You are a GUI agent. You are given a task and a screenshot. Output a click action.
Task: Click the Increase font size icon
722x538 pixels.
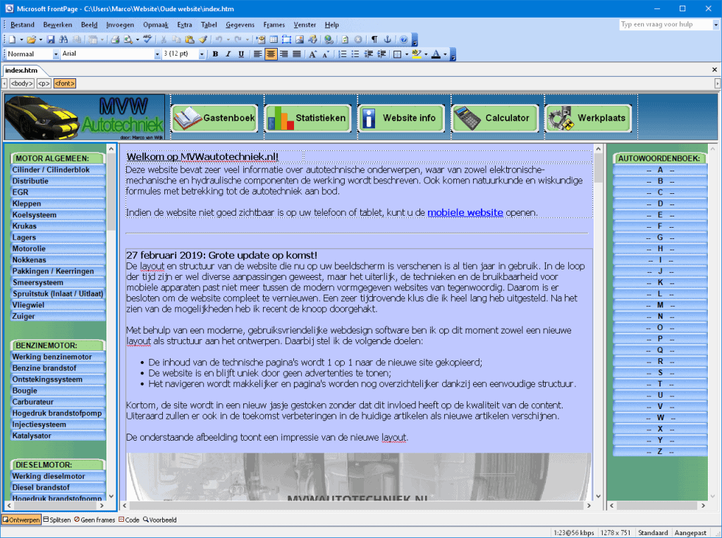[x=312, y=54]
